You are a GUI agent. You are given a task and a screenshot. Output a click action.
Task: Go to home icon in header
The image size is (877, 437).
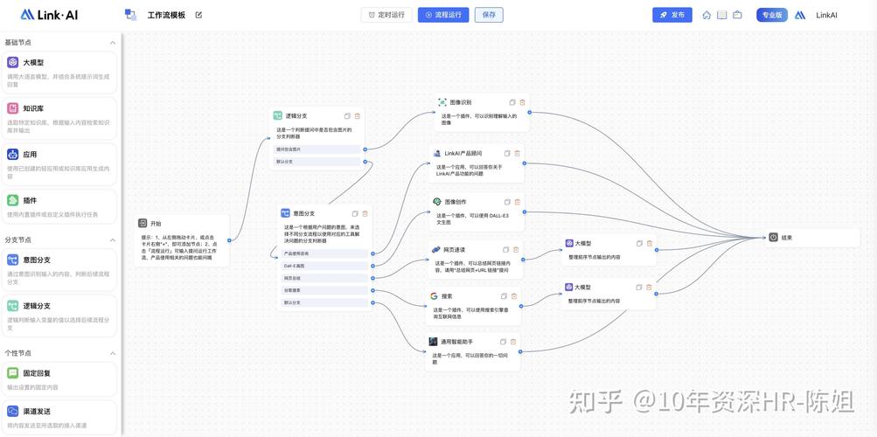point(707,15)
